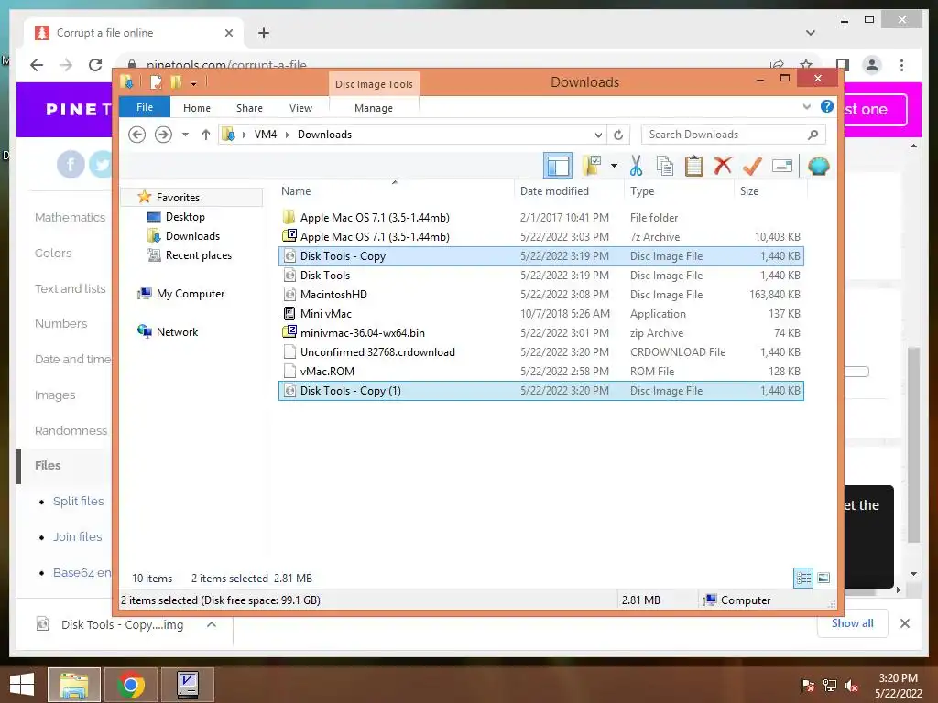
Task: Select My Computer in the navigation pane
Action: tap(191, 294)
